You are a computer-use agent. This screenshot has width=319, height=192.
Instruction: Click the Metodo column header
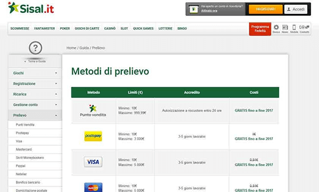[94, 93]
